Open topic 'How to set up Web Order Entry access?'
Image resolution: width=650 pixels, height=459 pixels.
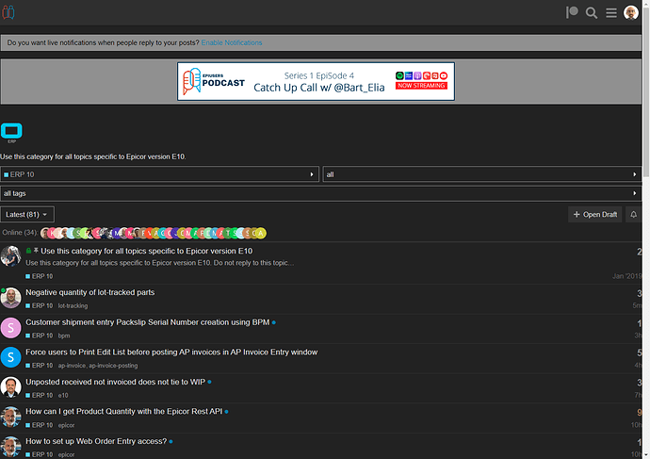point(96,441)
